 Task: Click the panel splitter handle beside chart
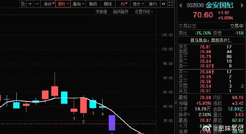[176, 103]
